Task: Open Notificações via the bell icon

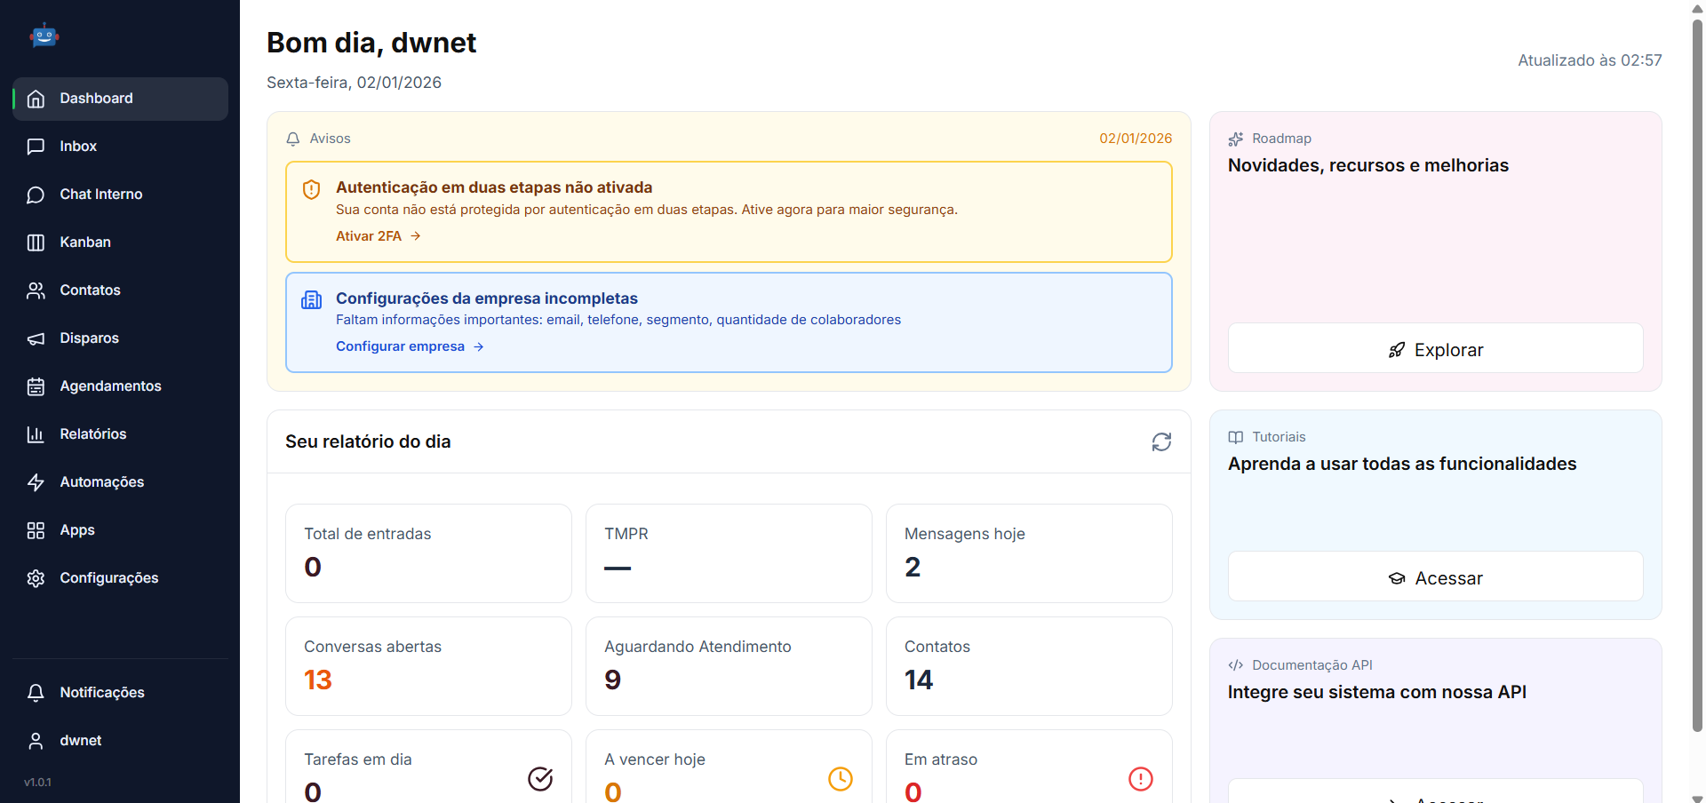Action: coord(36,693)
